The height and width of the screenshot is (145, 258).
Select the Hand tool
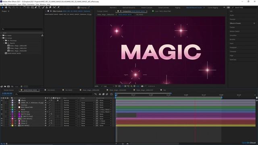pyautogui.click(x=6, y=7)
